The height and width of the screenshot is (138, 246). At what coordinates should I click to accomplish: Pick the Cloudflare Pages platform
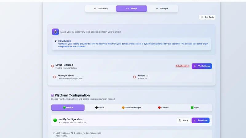pos(132,108)
